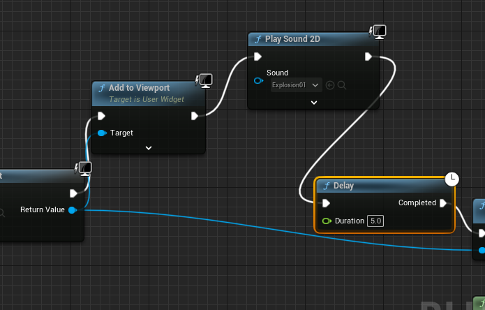This screenshot has width=485, height=310.
Task: Expand the Play Sound 2D advanced pins chevron
Action: click(314, 102)
